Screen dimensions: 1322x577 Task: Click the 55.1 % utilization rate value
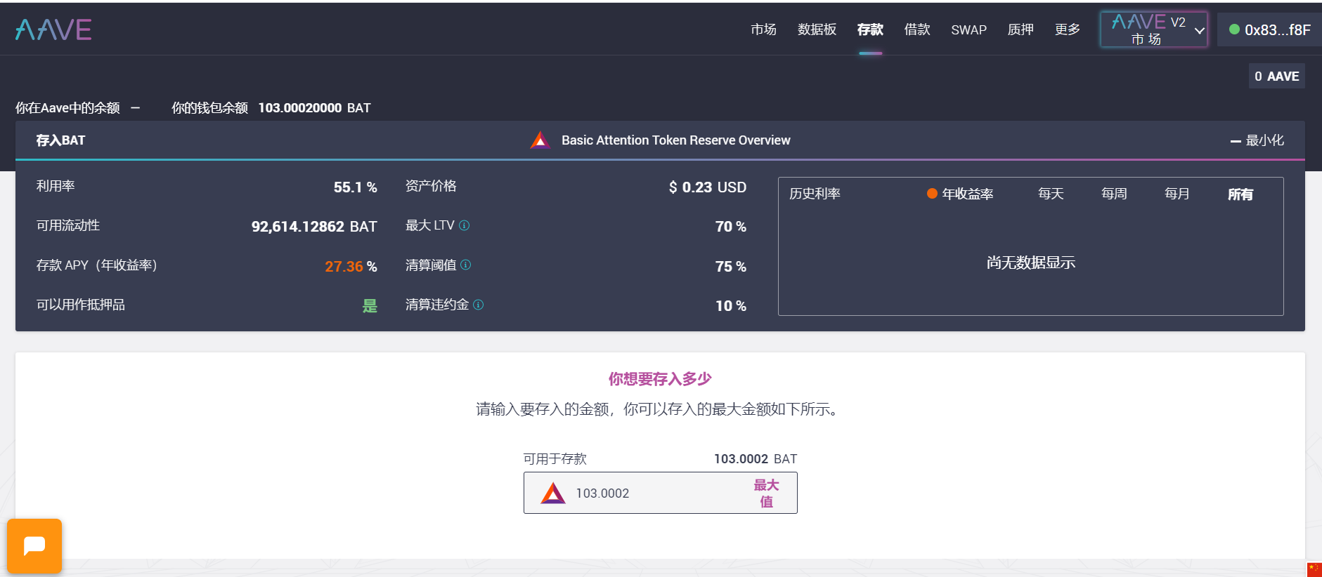(x=355, y=187)
